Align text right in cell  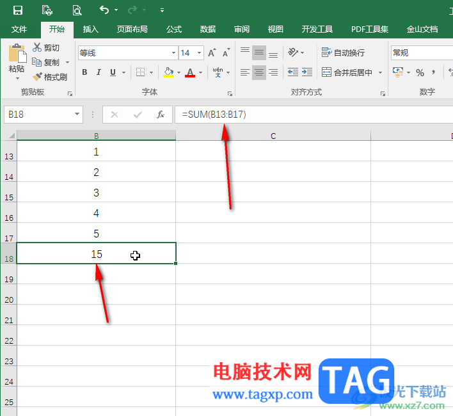click(273, 72)
